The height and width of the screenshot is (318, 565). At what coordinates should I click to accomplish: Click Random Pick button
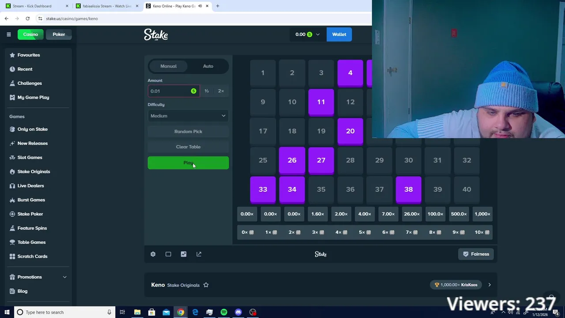tap(188, 132)
